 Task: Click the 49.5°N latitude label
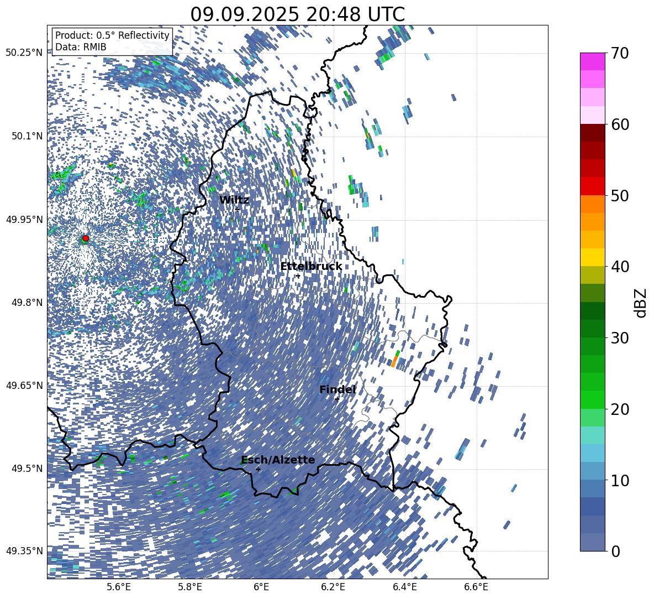[x=27, y=468]
